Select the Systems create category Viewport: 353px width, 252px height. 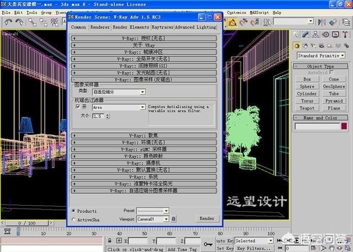[x=346, y=46]
